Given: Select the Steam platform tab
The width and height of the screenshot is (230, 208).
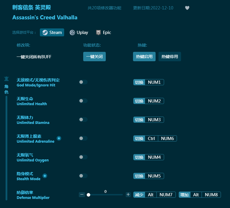Looking at the screenshot, I should [x=52, y=33].
